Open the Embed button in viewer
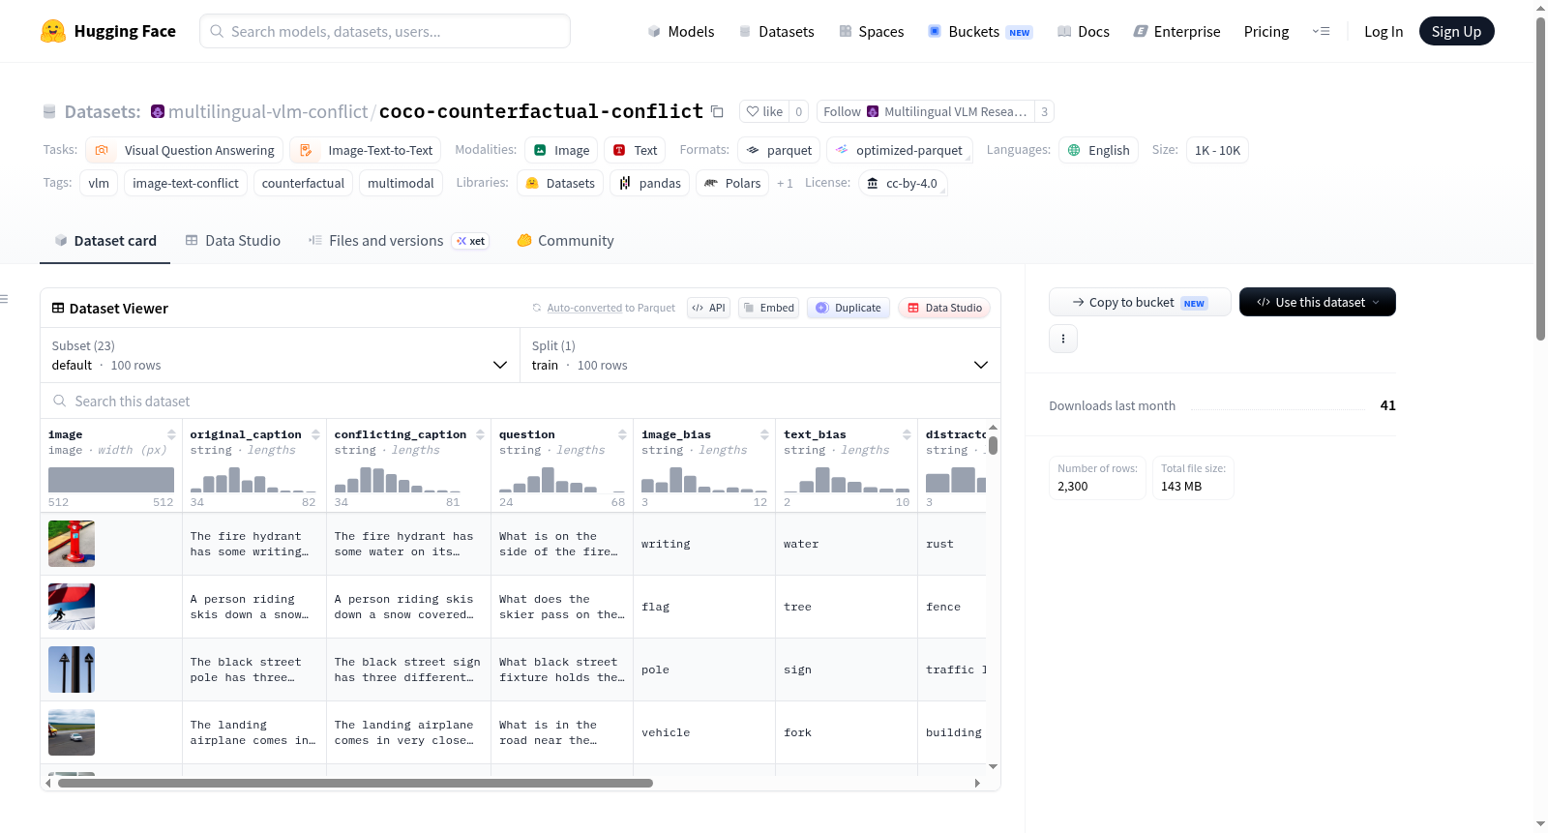The width and height of the screenshot is (1548, 833). tap(767, 308)
